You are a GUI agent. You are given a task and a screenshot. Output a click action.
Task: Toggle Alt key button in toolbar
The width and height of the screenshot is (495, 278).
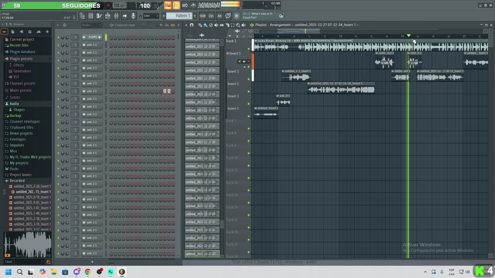point(220,16)
